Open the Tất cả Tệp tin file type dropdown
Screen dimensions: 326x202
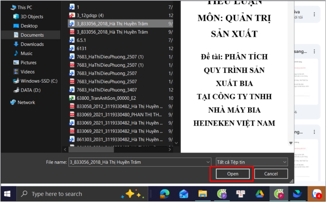tap(252, 162)
